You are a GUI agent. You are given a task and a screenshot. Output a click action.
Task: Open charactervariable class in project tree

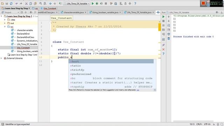point(25,30)
